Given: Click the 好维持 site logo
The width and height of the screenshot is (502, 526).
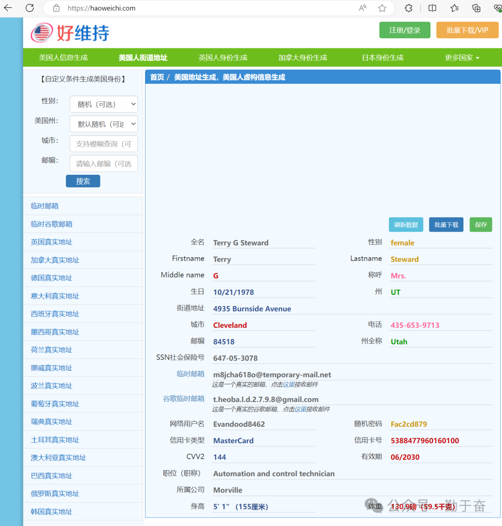Looking at the screenshot, I should [x=70, y=33].
